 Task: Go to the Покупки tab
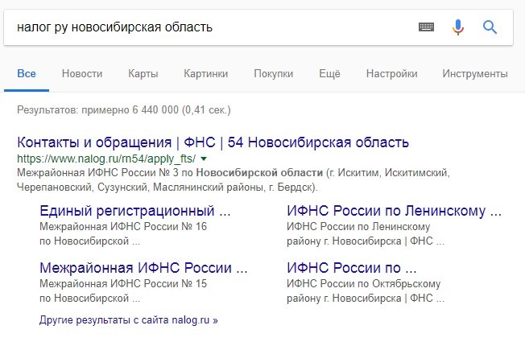(x=273, y=74)
